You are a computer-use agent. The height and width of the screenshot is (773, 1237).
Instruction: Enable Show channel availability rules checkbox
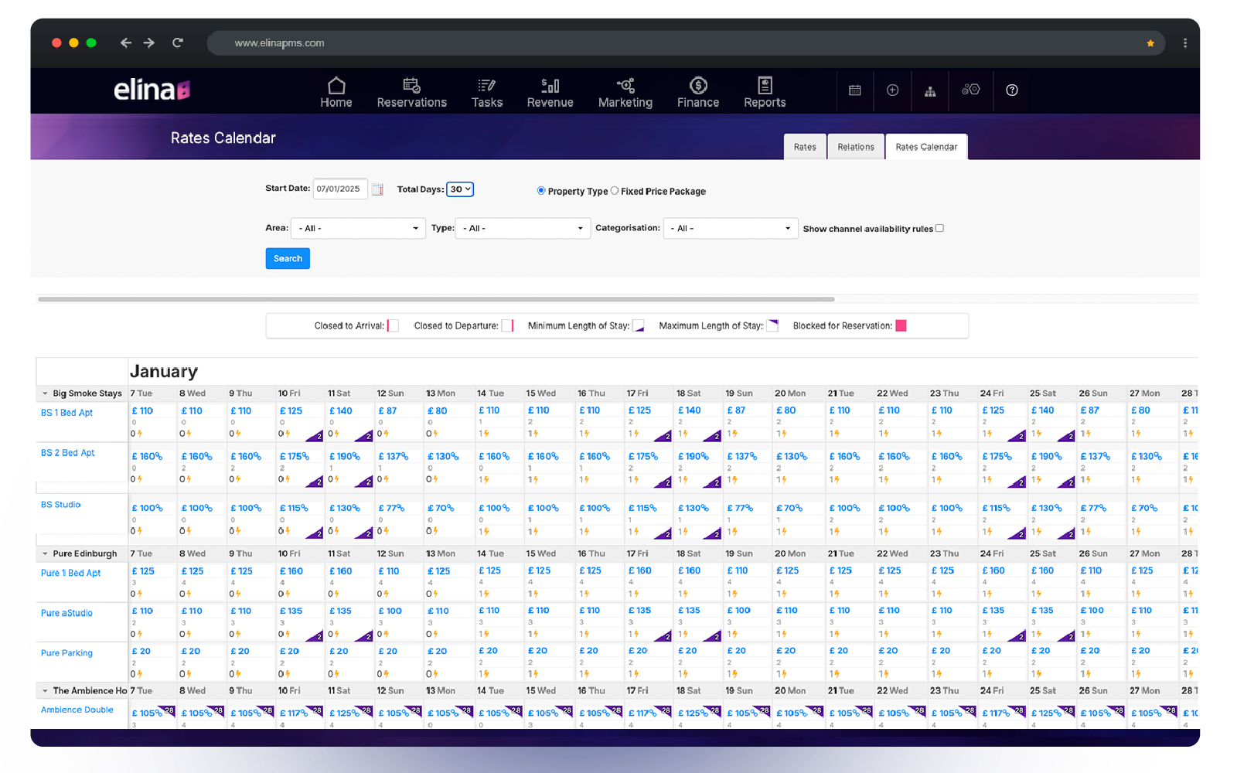click(x=939, y=228)
